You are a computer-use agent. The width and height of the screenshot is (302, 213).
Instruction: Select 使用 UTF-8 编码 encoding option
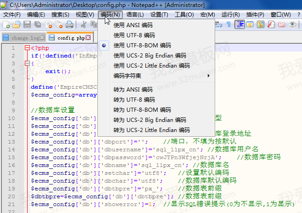tap(156, 35)
